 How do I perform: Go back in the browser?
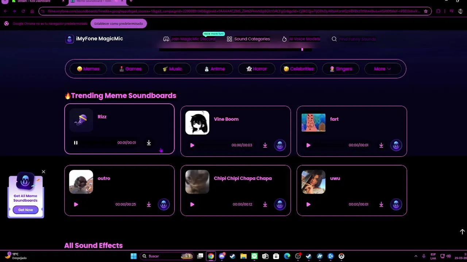(x=5, y=11)
